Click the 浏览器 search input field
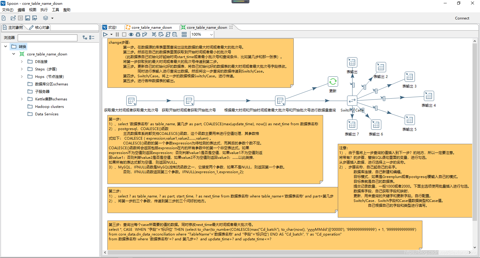 47,38
